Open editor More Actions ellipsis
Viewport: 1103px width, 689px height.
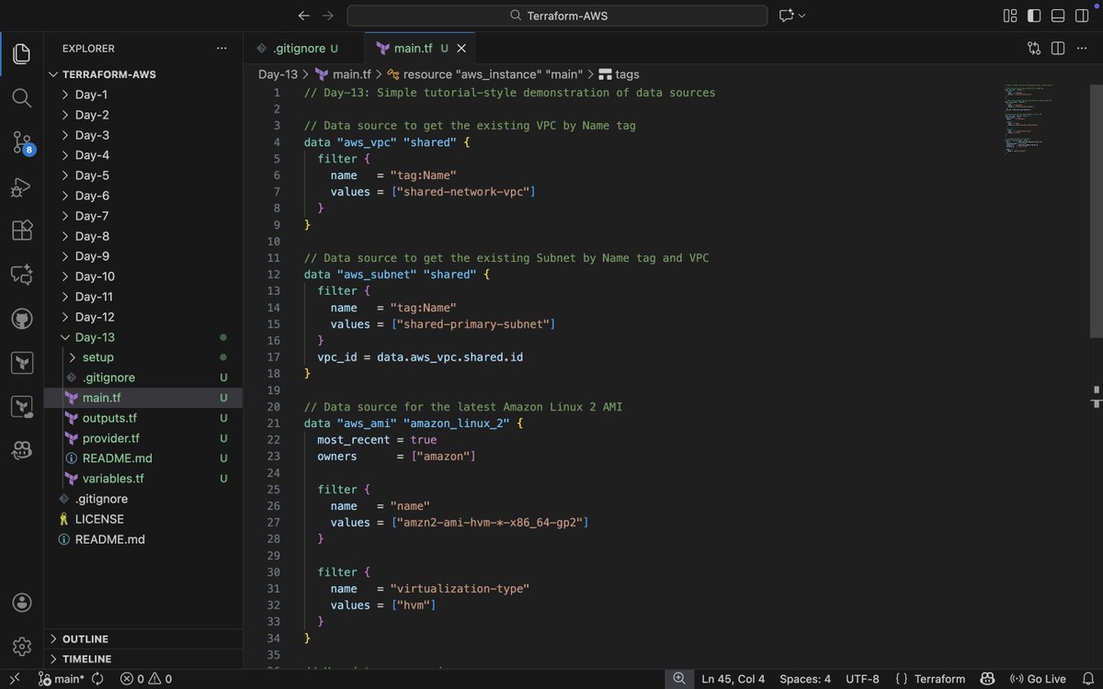tap(1082, 48)
